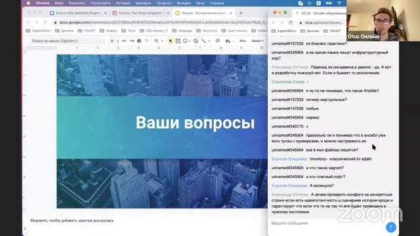Open the Профили menu

tap(163, 3)
